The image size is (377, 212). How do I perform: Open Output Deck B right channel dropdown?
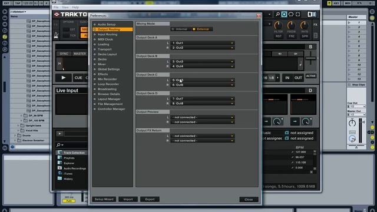tap(203, 67)
